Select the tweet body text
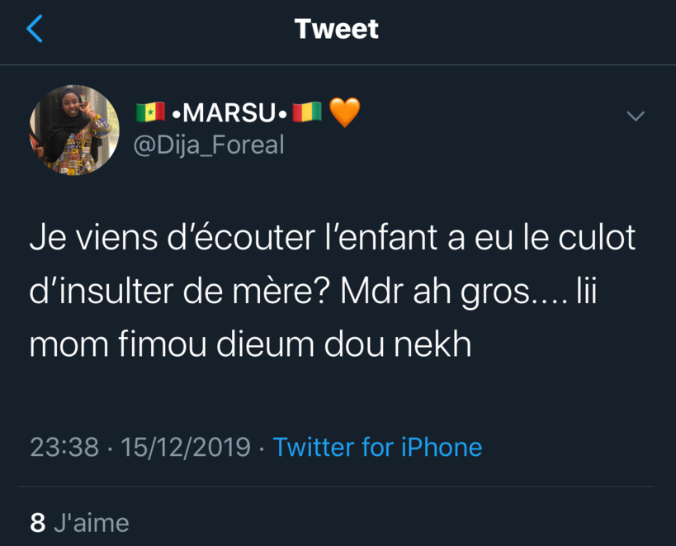The image size is (676, 546). 330,289
